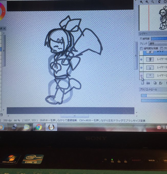Image resolution: width=167 pixels, height=174 pixels.
Task: Click the brush size slider in ブラシコントロール
Action: tap(154, 95)
